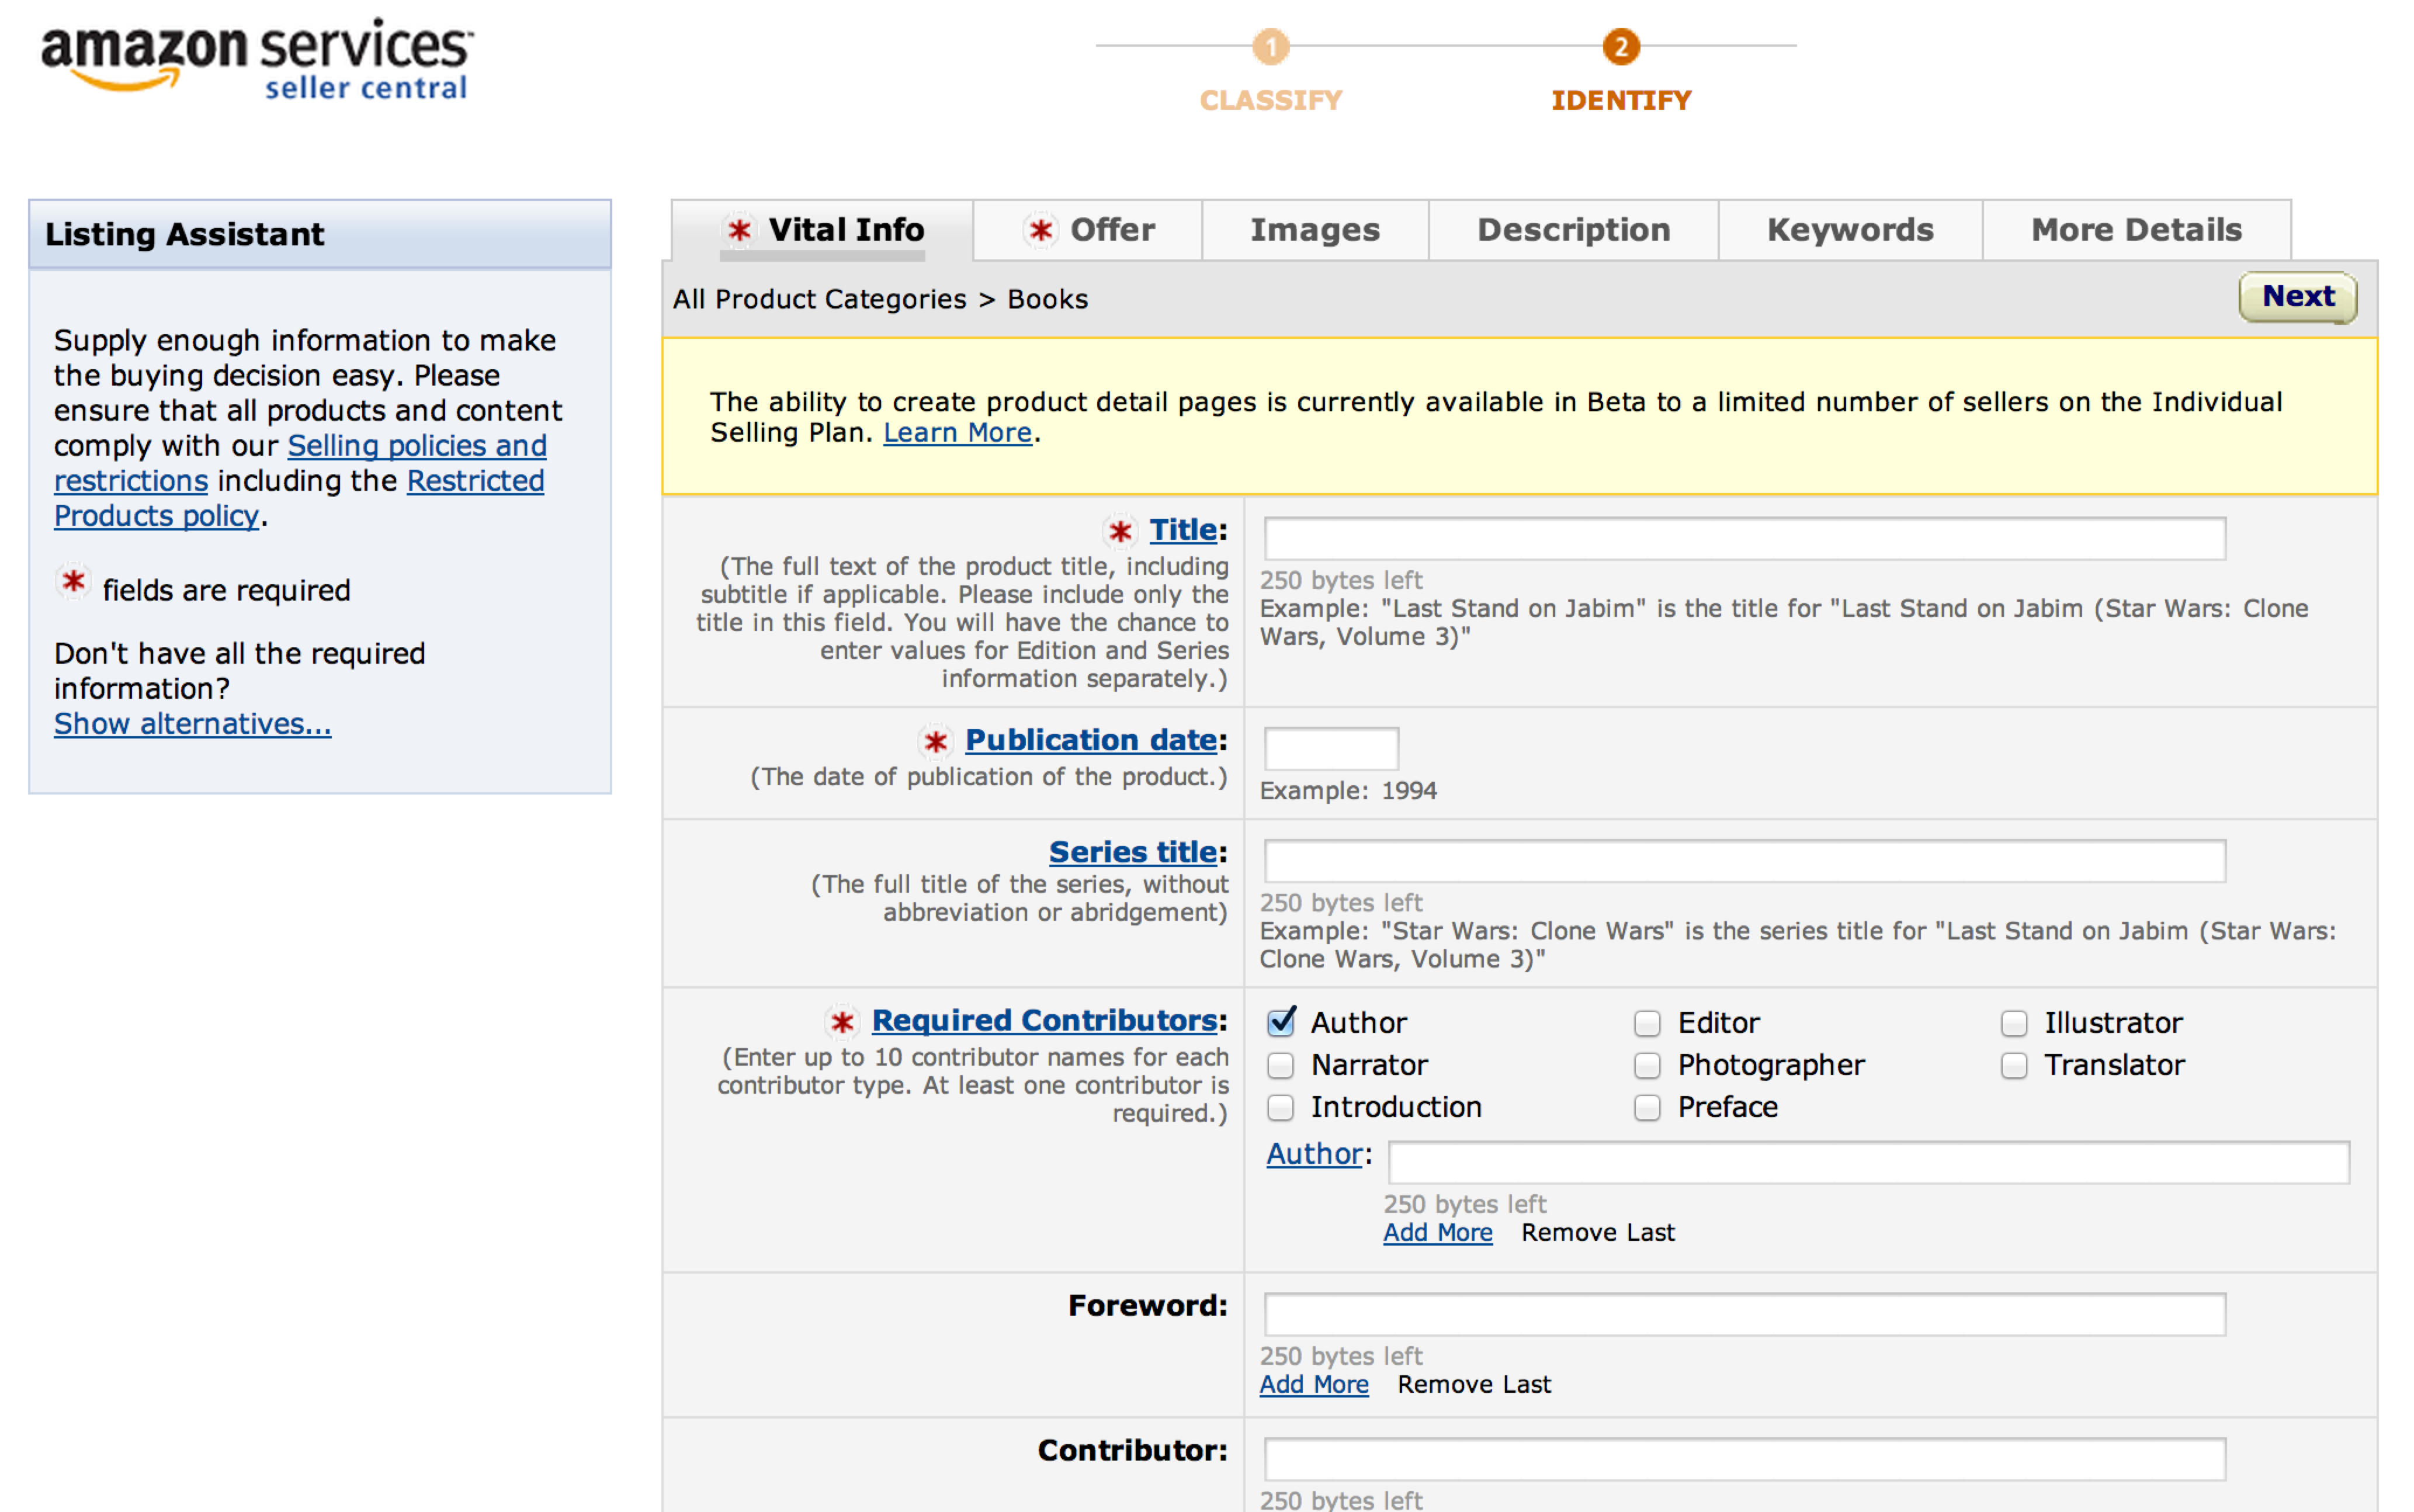The width and height of the screenshot is (2414, 1512).
Task: Open the Images tab
Action: click(1314, 230)
